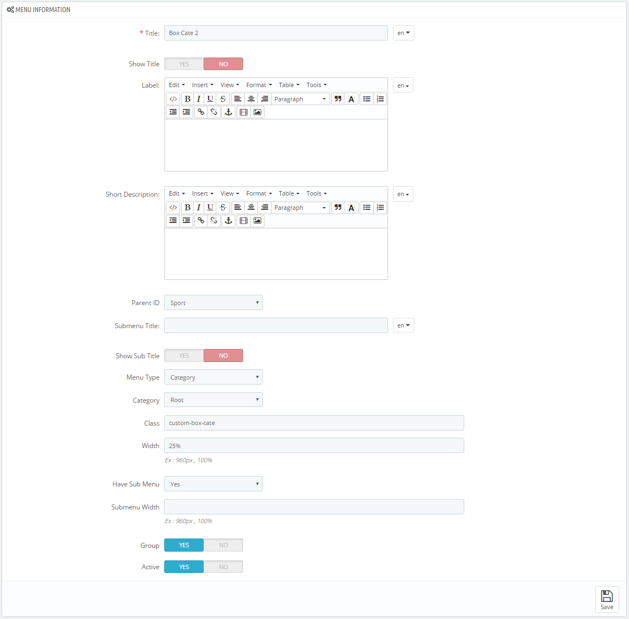The width and height of the screenshot is (629, 619).
Task: Switch the Group toggle to NO
Action: tap(223, 545)
